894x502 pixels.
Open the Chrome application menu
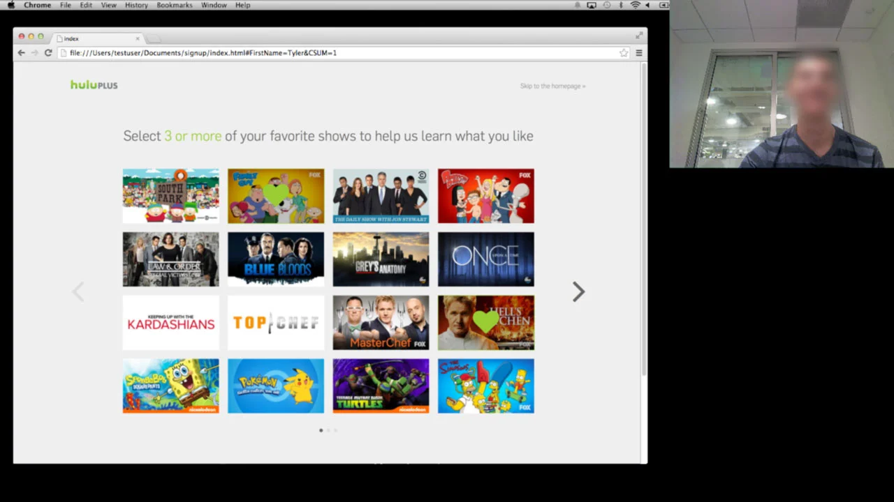pos(37,5)
